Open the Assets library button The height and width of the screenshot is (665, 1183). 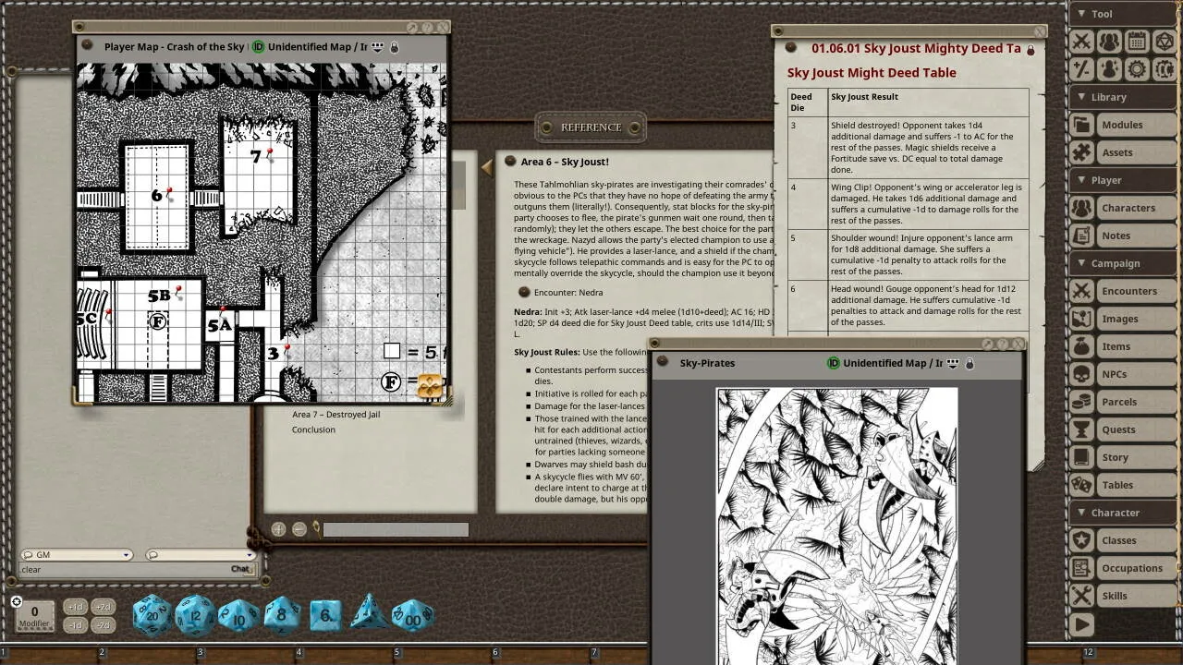1123,152
